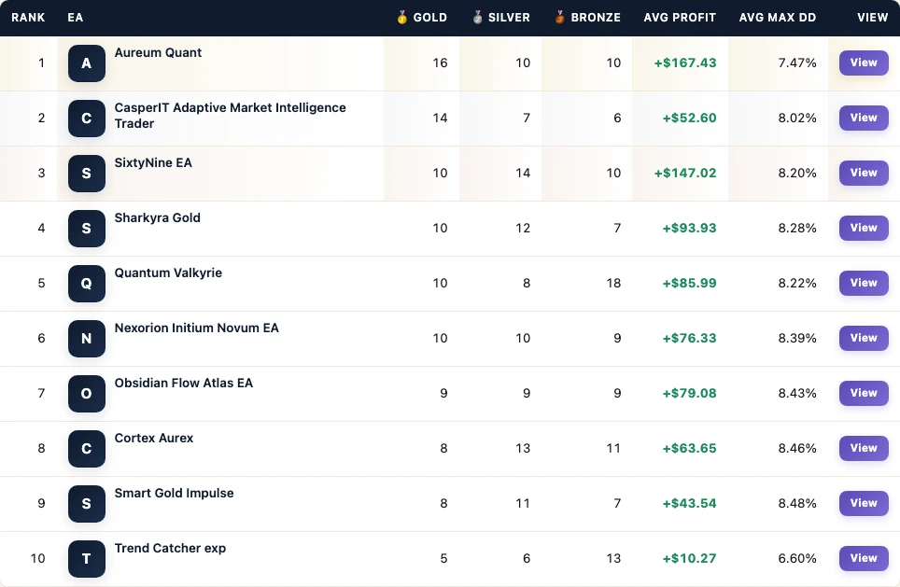The image size is (900, 587).
Task: Click Aureum Quant's gold count 16
Action: (441, 63)
